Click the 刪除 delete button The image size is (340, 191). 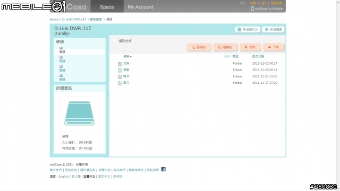(x=250, y=47)
